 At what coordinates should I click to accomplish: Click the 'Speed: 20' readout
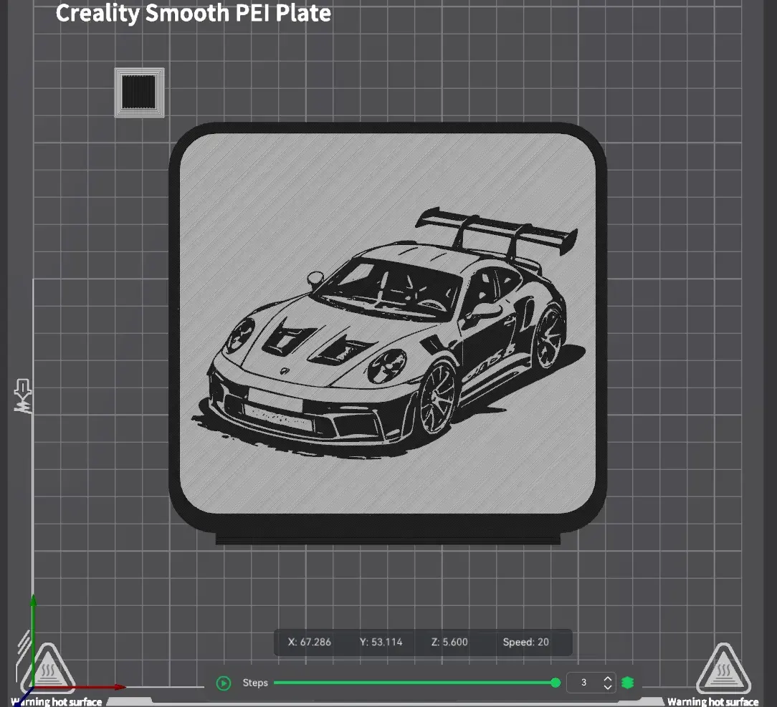[525, 642]
